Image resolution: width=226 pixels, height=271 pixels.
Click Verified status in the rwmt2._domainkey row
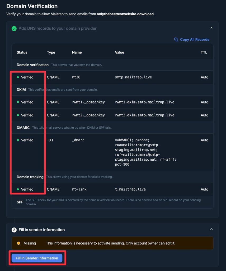(x=25, y=115)
